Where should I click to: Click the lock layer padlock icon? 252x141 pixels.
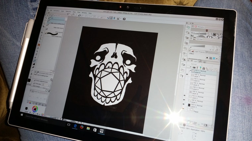coord(204,69)
